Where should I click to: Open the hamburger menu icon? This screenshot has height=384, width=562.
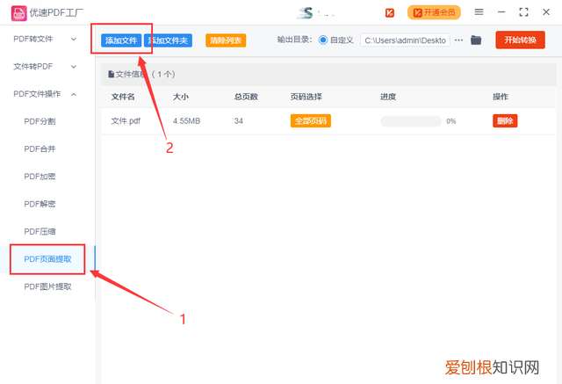479,12
